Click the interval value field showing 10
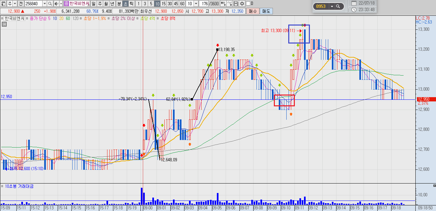436x211 pixels. 190,4
